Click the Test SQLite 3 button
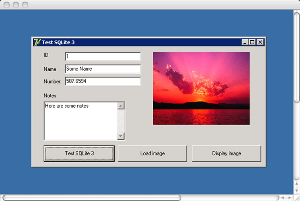This screenshot has height=201, width=300. click(x=79, y=153)
